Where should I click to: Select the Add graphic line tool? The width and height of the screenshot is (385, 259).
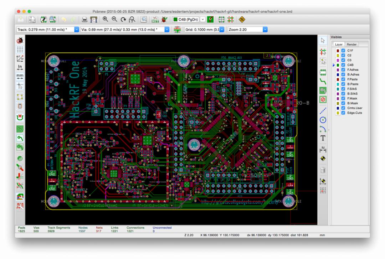coord(323,111)
